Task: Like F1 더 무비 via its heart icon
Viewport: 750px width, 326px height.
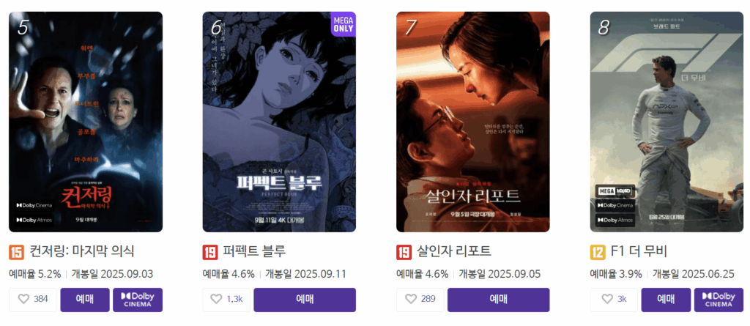Action: [x=614, y=300]
